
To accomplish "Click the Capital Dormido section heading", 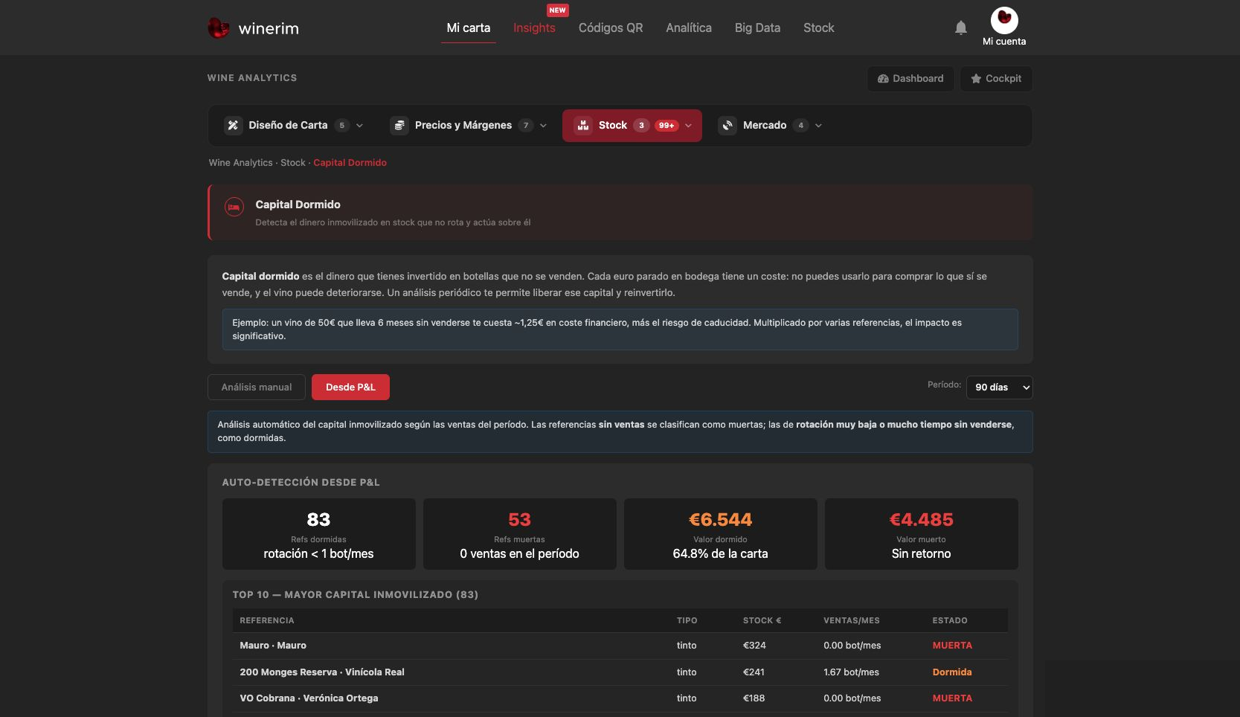I will (x=298, y=205).
